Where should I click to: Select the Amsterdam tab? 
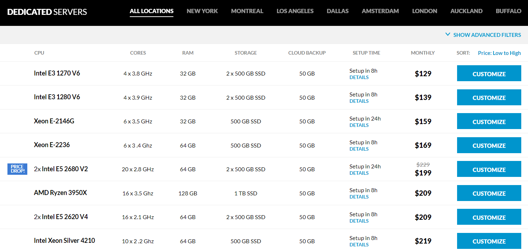pyautogui.click(x=380, y=11)
